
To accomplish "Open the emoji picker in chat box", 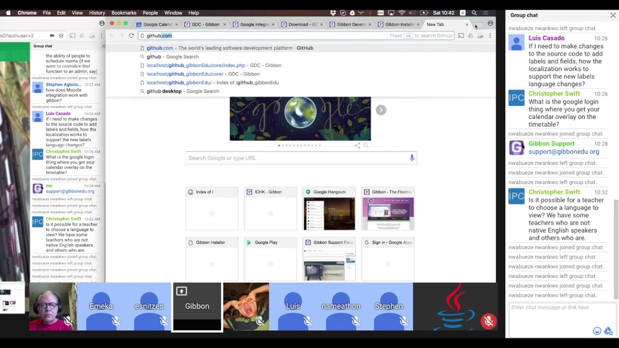I will click(597, 331).
